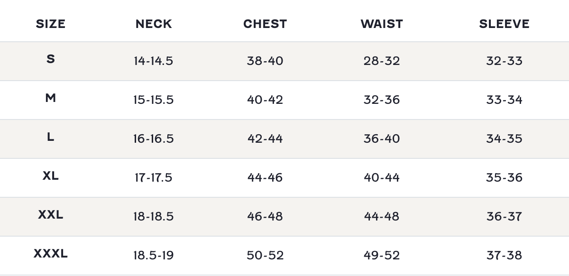569x276 pixels.
Task: Select the CHEST column header
Action: [x=265, y=24]
